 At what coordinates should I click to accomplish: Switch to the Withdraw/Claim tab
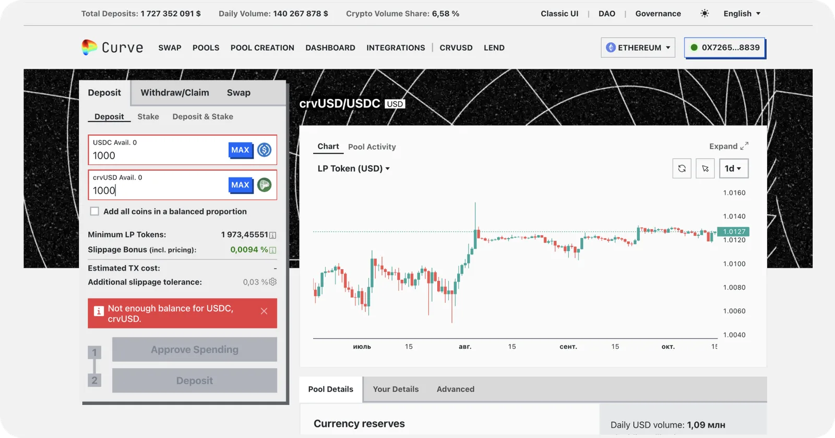175,92
